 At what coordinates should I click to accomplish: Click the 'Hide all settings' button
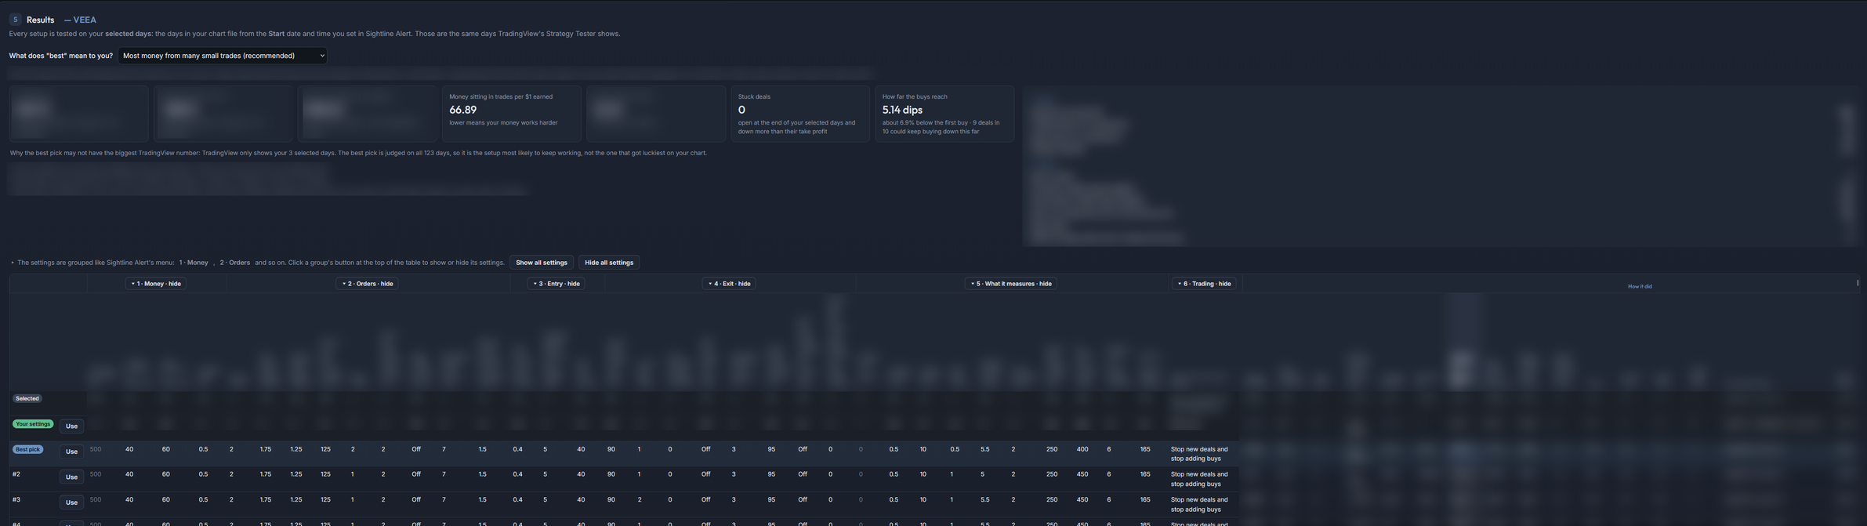(x=609, y=263)
